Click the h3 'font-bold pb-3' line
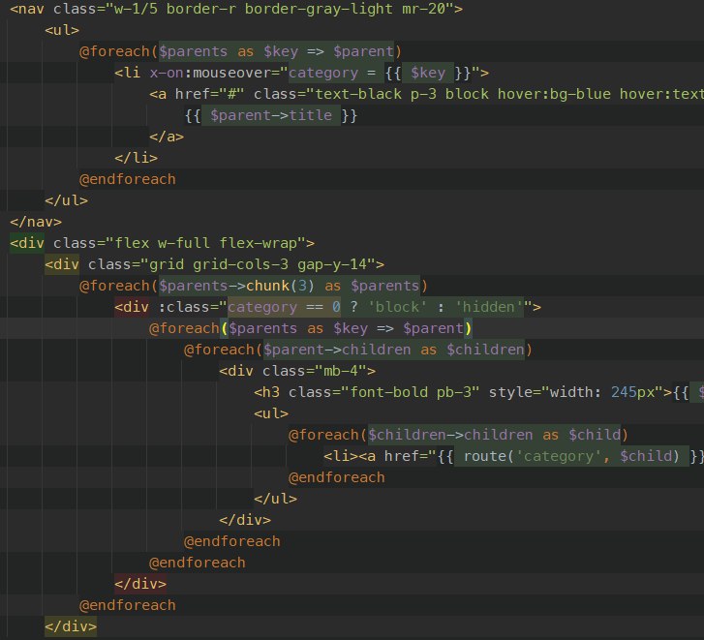 pos(478,392)
